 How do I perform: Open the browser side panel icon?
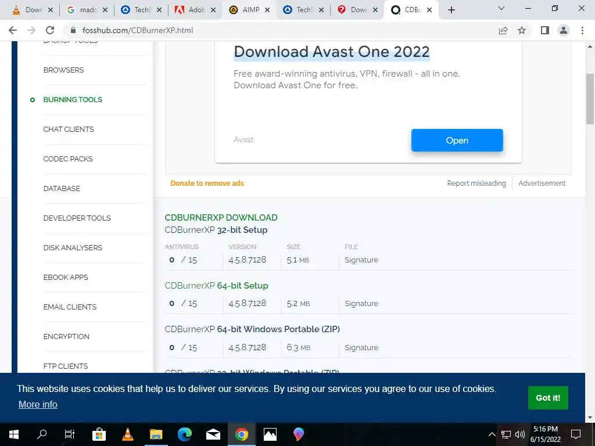click(545, 30)
